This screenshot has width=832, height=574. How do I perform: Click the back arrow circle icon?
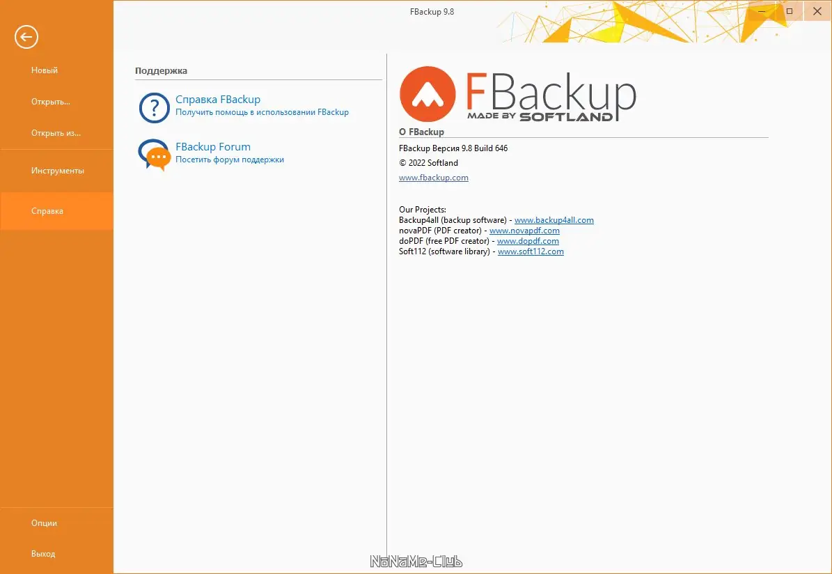(26, 37)
